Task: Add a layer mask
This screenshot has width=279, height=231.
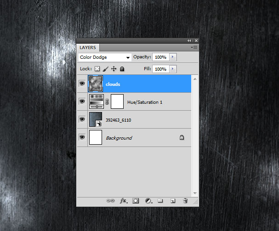Action: coord(136,201)
